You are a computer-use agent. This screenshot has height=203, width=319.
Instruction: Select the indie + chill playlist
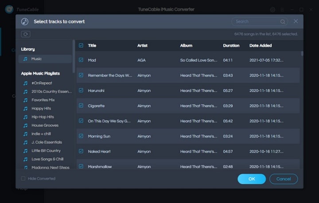41,134
